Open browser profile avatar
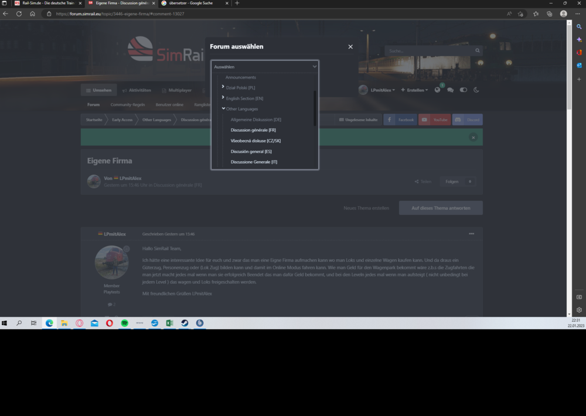This screenshot has height=416, width=586. (x=564, y=14)
